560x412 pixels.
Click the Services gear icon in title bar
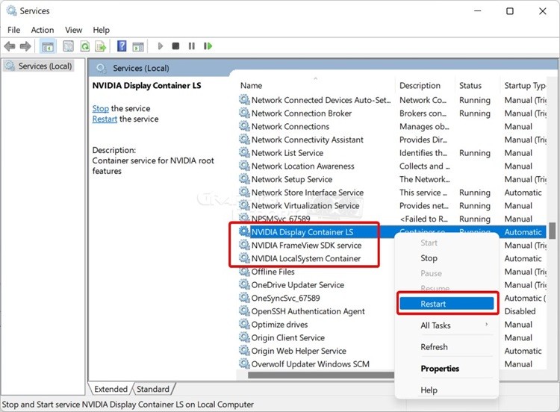pos(12,10)
